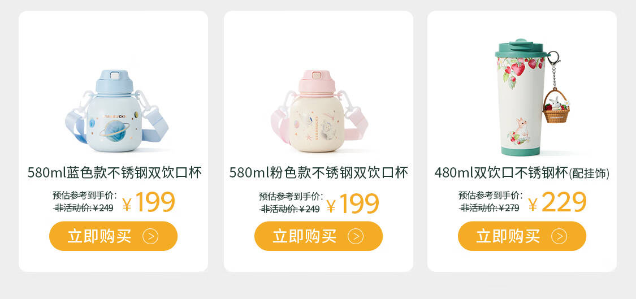Buy the 580ml pink stainless steel bottle
Screen dimensions: 636x299
point(318,236)
